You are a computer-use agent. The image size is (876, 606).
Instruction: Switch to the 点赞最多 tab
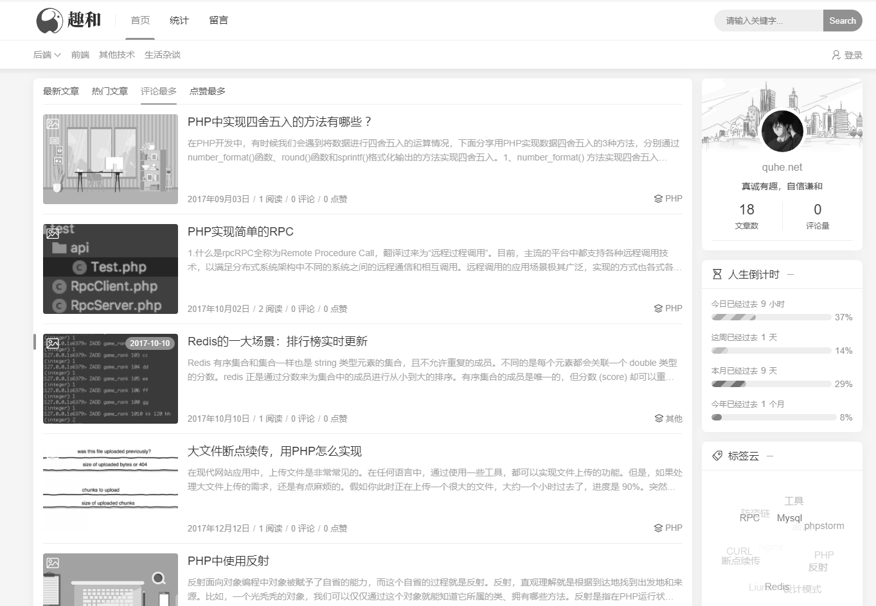(x=208, y=91)
